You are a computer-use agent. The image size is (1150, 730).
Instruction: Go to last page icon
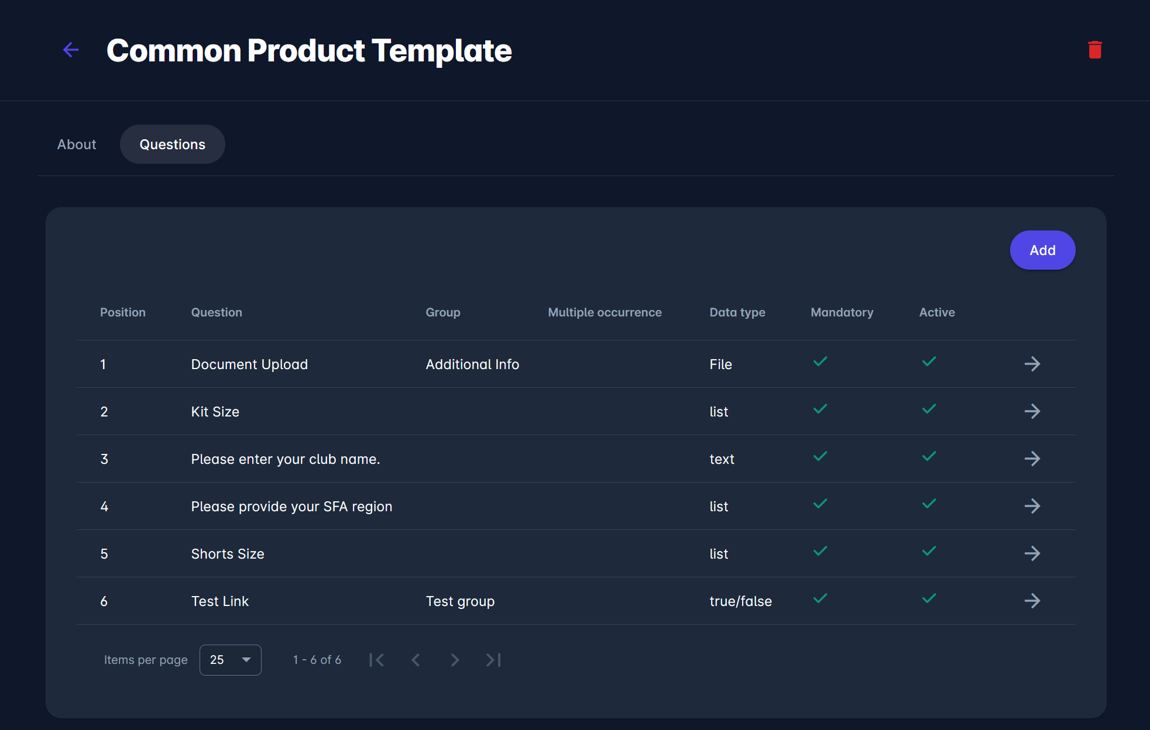pyautogui.click(x=493, y=660)
